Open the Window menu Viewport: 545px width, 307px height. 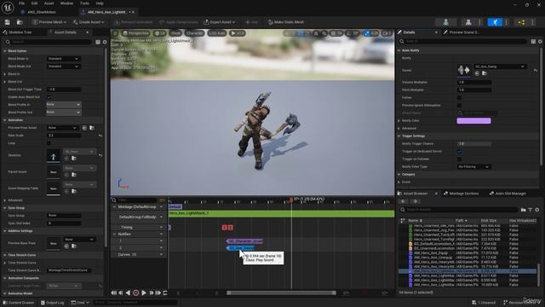[66, 3]
